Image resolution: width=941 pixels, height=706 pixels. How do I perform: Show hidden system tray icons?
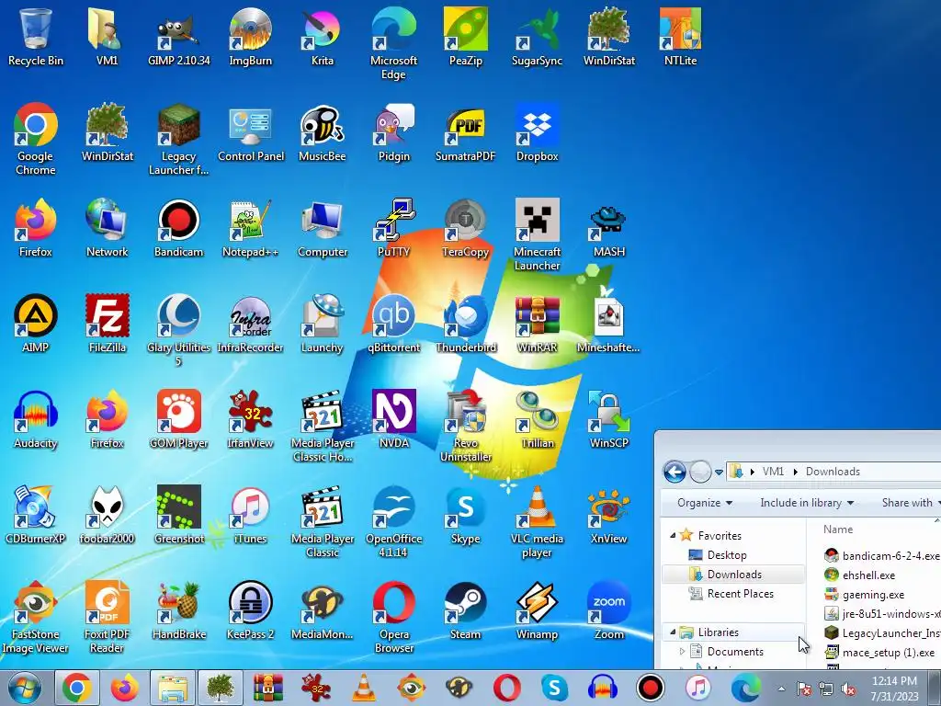(x=781, y=689)
